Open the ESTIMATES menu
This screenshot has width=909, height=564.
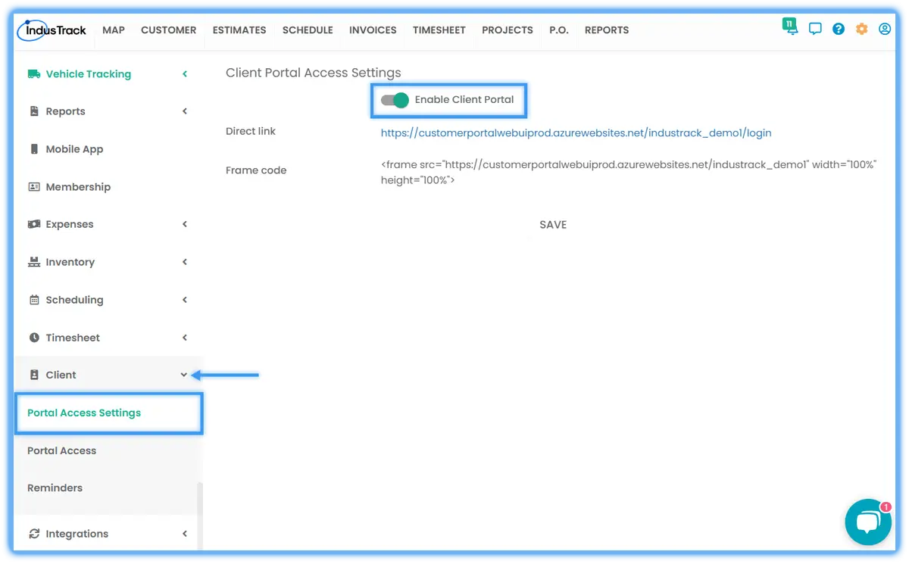[x=239, y=30]
